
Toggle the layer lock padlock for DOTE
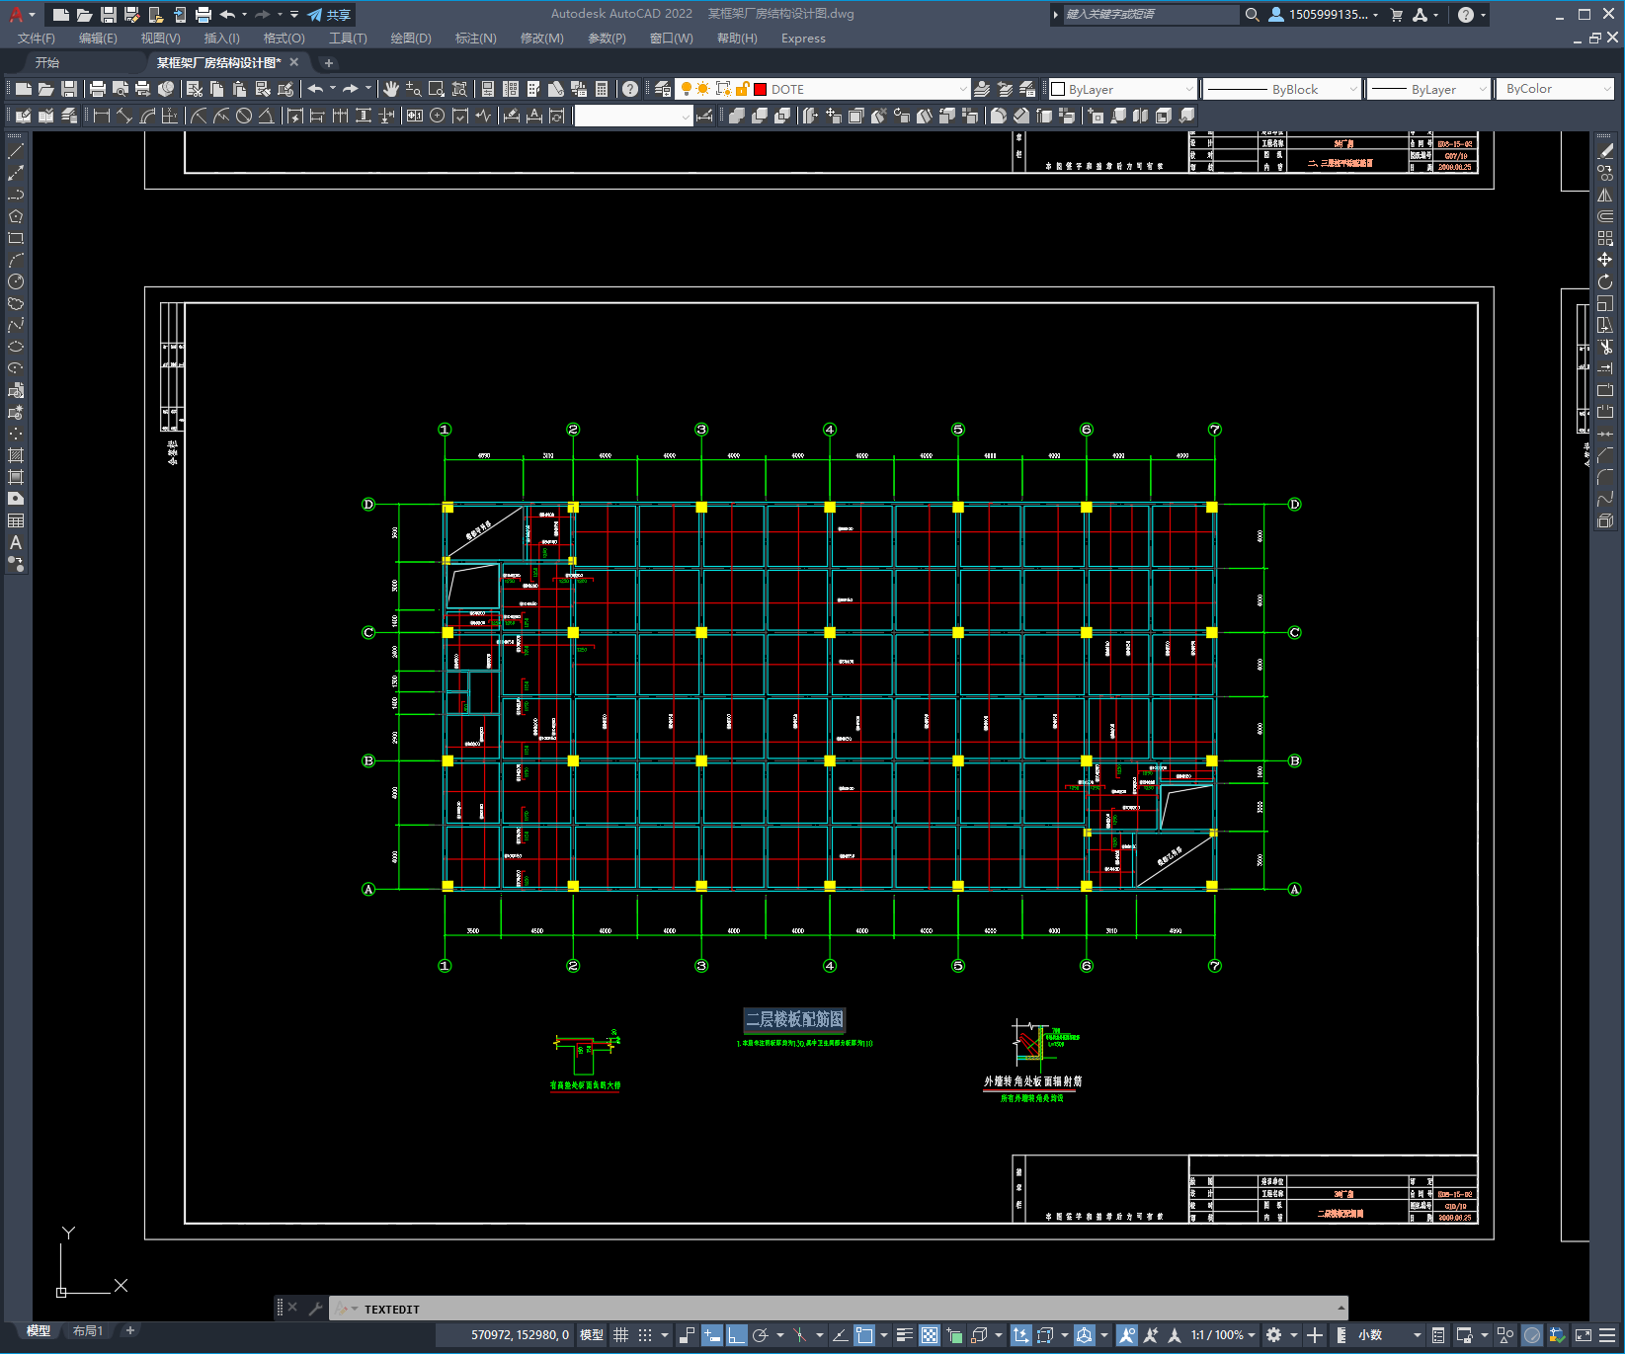[743, 89]
